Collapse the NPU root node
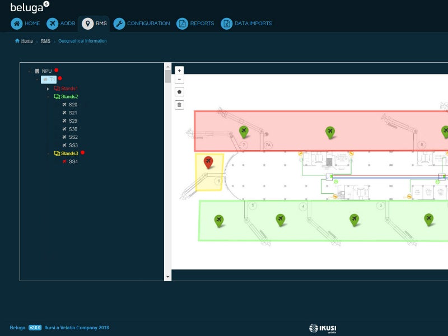The image size is (448, 336). [x=29, y=71]
